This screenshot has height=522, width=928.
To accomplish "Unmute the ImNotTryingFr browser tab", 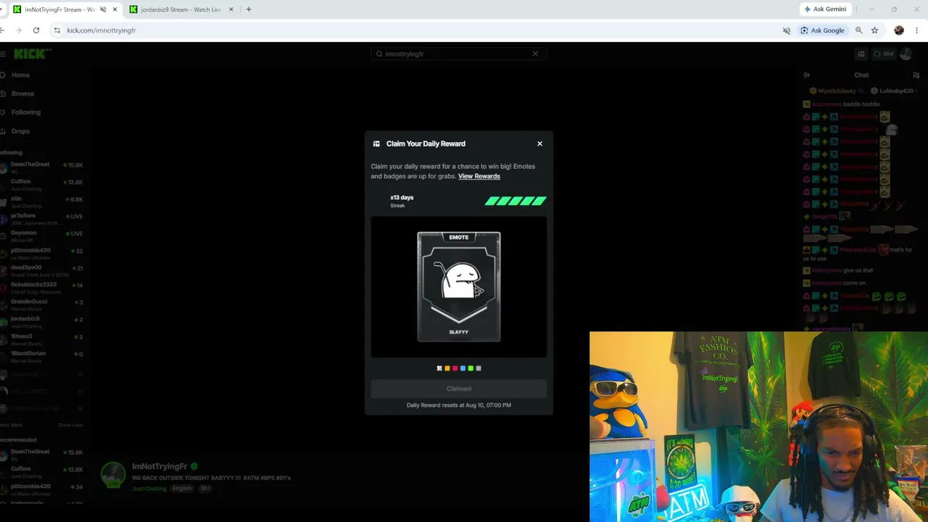I will [102, 9].
